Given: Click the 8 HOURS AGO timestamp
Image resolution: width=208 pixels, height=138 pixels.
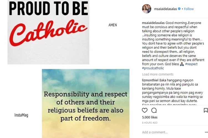Looking at the screenshot, I should [150, 123].
